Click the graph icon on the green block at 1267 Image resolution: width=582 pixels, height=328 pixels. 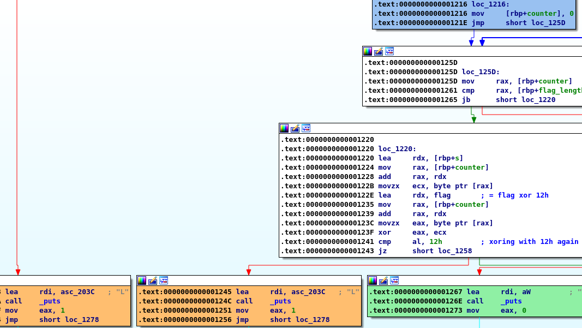394,281
